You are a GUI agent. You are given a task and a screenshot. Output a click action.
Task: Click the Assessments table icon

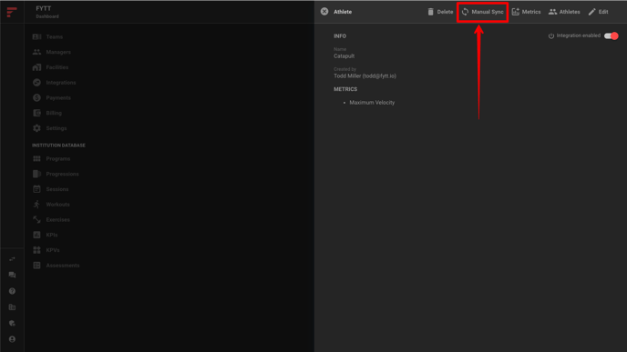tap(36, 265)
